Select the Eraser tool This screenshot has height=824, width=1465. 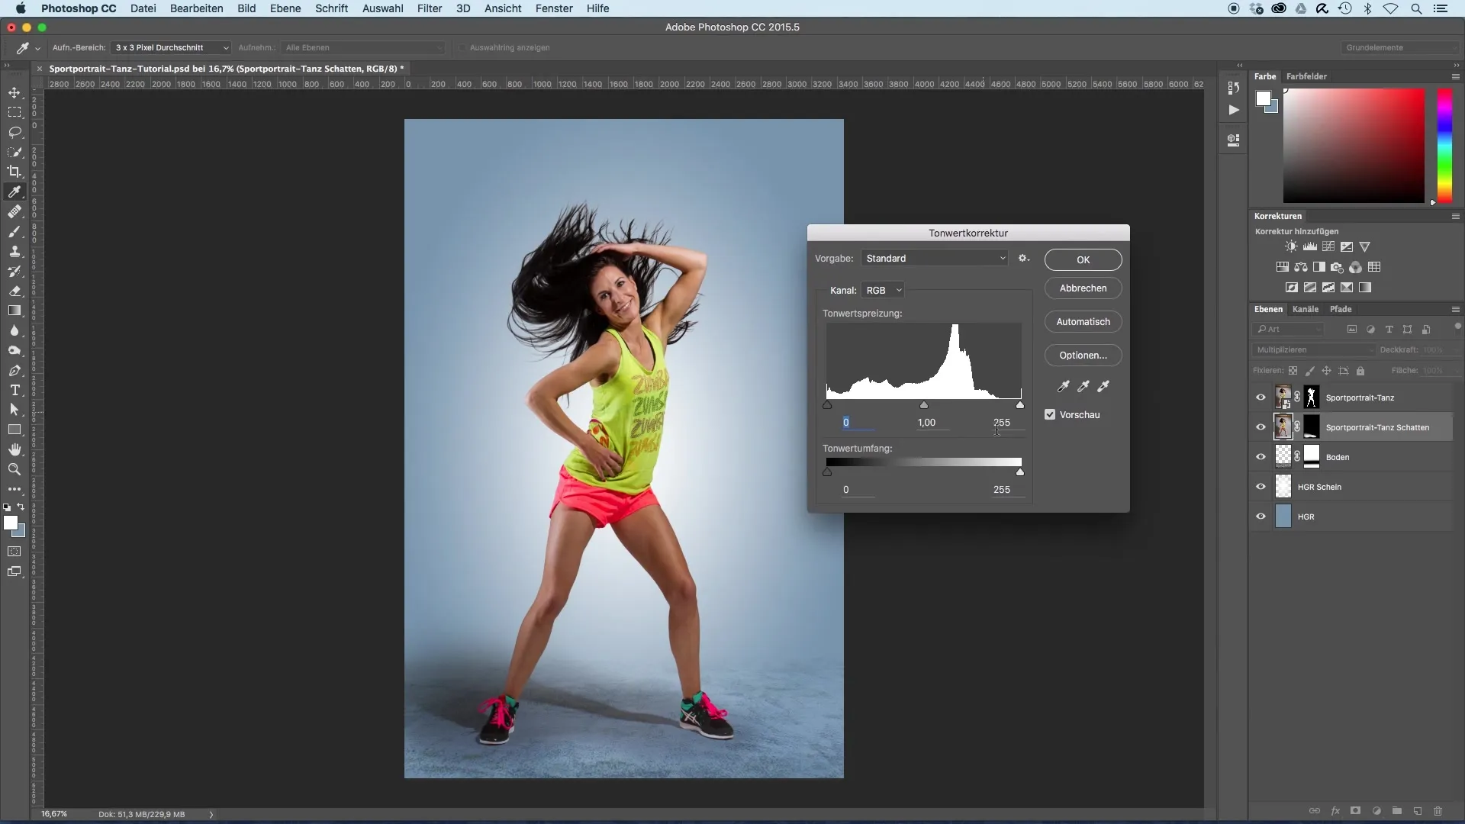click(14, 291)
